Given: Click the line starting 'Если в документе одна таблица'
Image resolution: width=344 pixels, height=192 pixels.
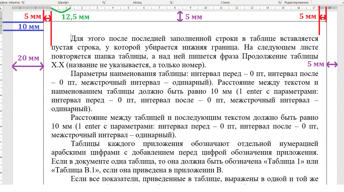Looking at the screenshot, I should [185, 162].
